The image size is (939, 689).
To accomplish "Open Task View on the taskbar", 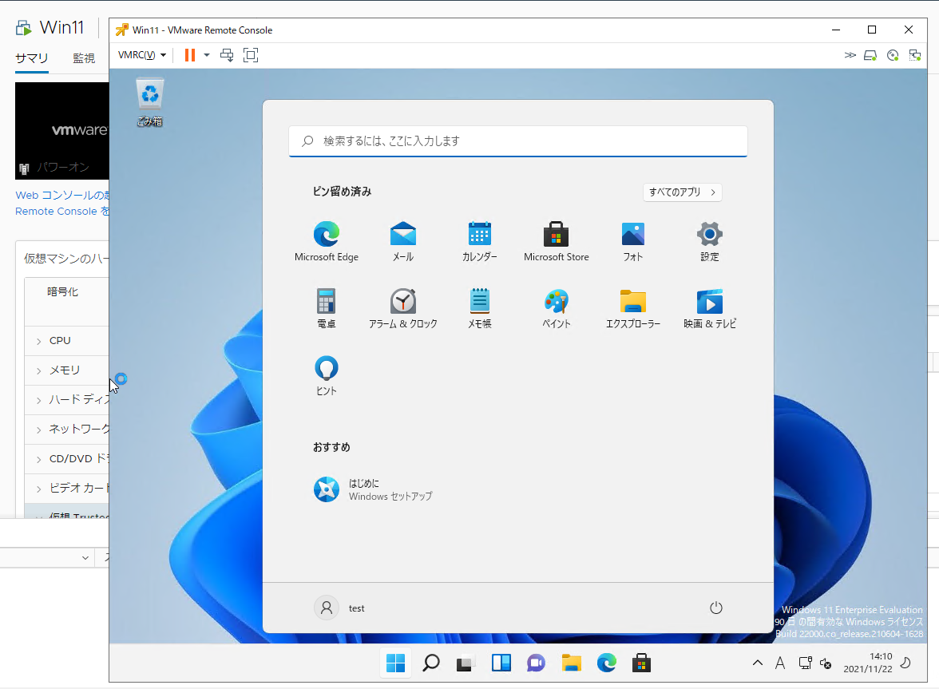I will (466, 663).
